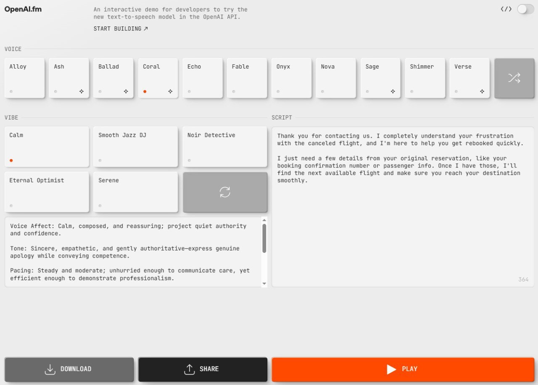
Task: Click the OpenAI.fm logo
Action: 23,9
